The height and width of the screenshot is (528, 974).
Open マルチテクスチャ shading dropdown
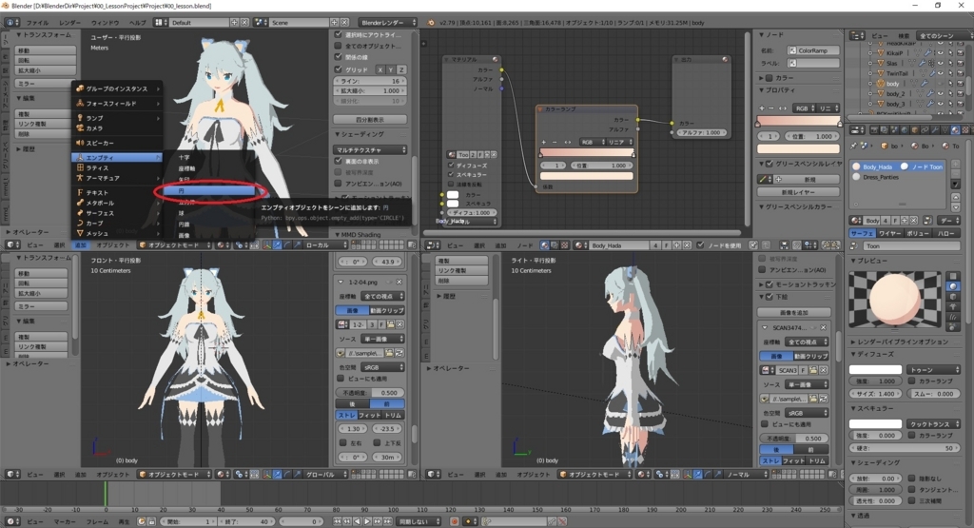pyautogui.click(x=371, y=149)
